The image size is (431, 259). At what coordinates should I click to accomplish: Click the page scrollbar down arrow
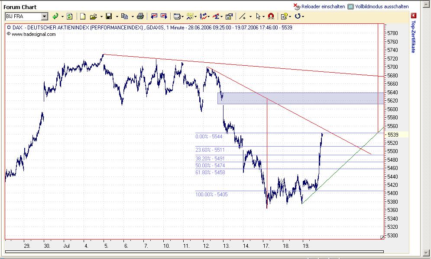[426, 253]
